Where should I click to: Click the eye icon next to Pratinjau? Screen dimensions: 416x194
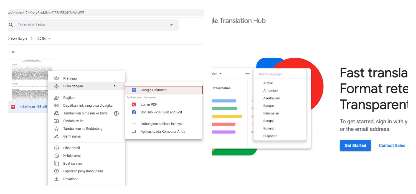57,78
